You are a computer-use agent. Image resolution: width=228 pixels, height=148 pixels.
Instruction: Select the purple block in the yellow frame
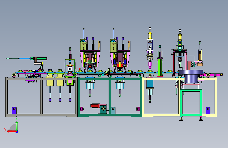208,110
